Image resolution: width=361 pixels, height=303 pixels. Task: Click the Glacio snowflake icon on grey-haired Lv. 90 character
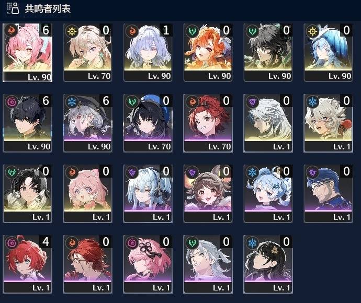72,102
